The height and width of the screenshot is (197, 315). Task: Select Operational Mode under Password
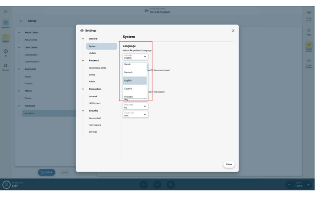97,68
